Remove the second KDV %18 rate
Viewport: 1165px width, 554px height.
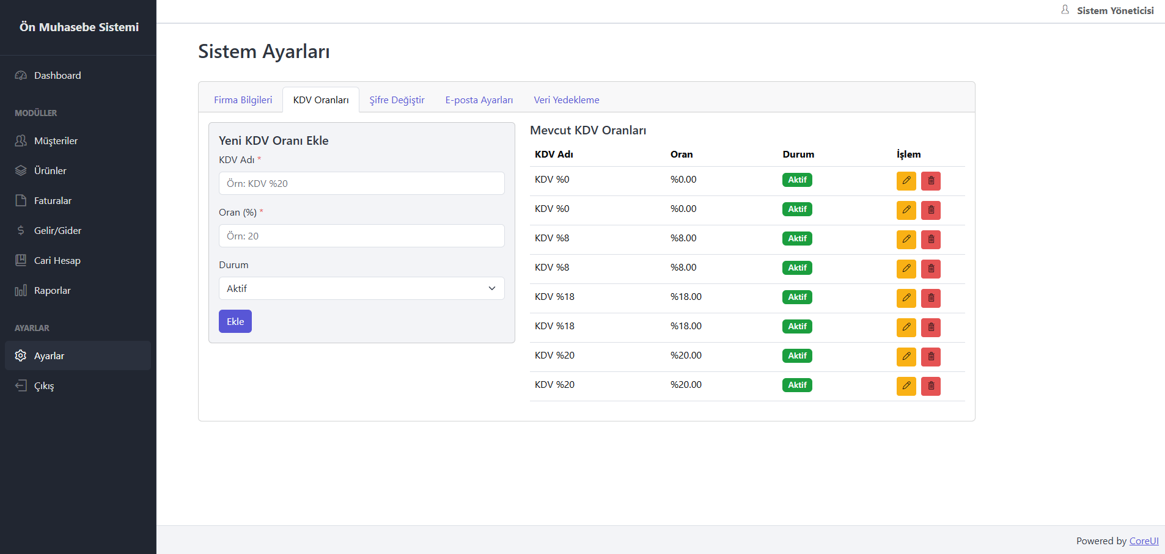[930, 327]
